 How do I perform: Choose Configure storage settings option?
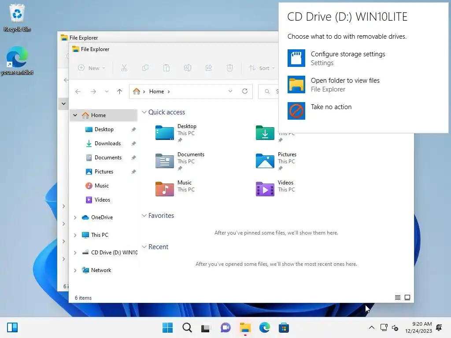[336, 58]
